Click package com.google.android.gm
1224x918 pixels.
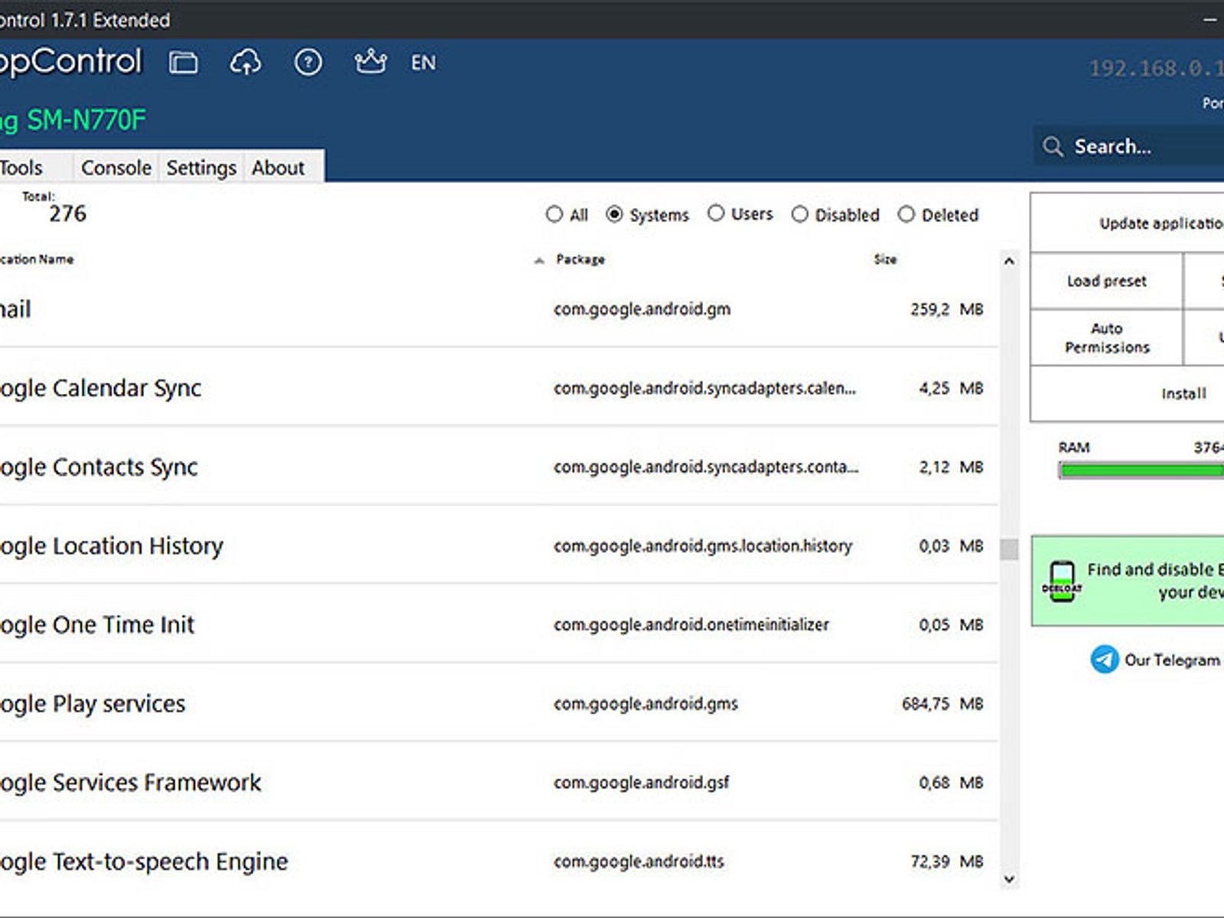642,309
